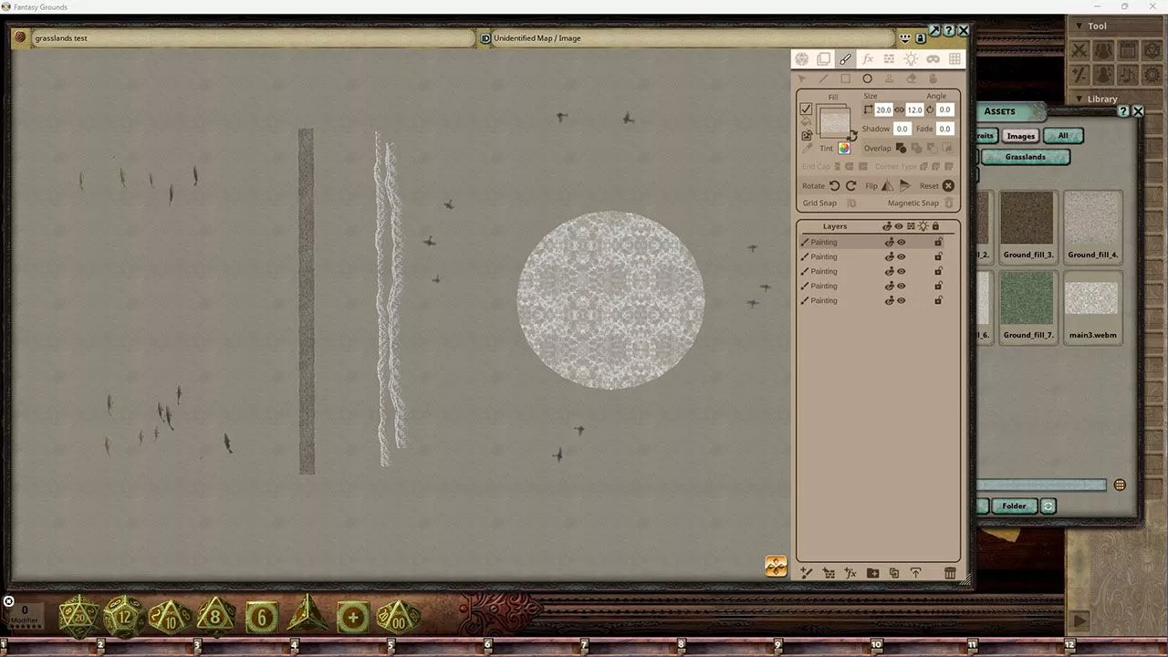Open the FX effects tab
The height and width of the screenshot is (657, 1168).
[x=868, y=59]
